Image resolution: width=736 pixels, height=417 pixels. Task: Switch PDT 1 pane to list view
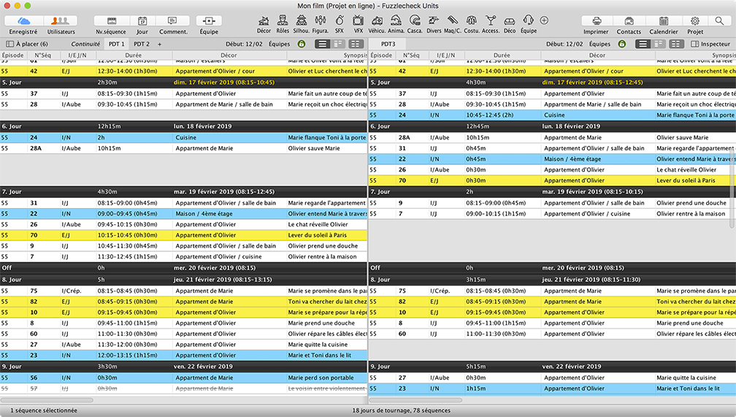[x=322, y=44]
